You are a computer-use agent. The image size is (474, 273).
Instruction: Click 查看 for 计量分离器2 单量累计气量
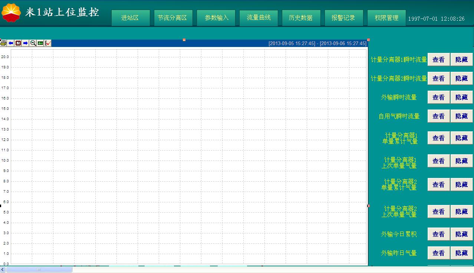click(438, 185)
